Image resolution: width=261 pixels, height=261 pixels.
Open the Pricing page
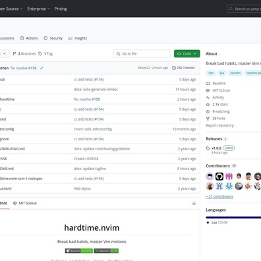tap(61, 9)
